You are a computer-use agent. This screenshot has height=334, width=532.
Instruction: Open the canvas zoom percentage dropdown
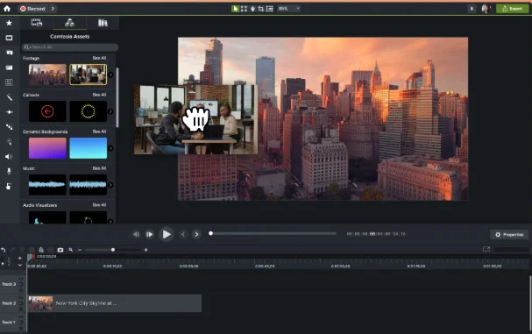coord(288,9)
